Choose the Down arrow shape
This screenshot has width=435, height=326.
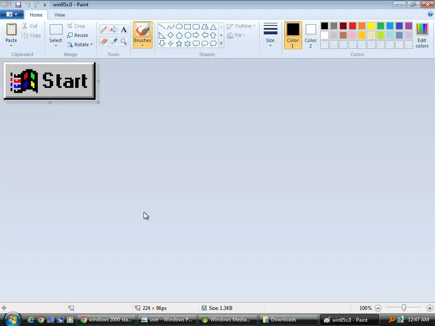162,44
